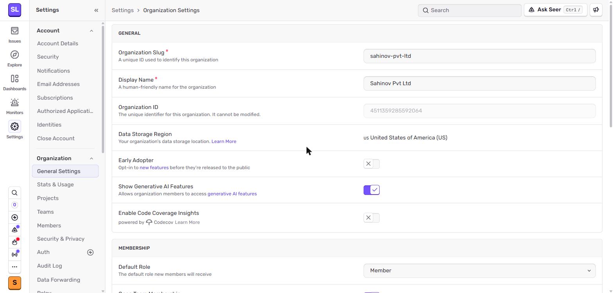Click the Codecov umbrella logo
This screenshot has width=613, height=293.
click(x=149, y=222)
